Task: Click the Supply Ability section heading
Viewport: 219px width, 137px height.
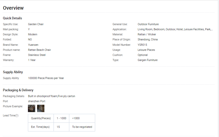Action: click(x=13, y=72)
